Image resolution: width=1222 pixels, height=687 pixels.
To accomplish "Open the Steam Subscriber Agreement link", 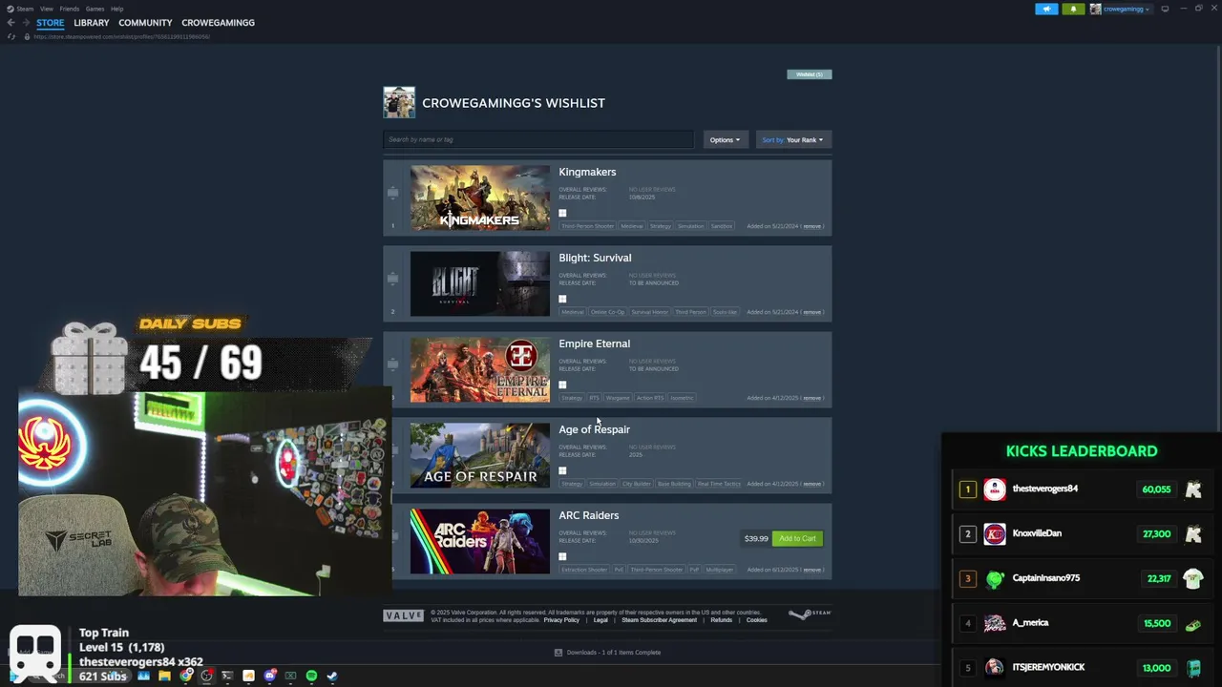I will [659, 620].
